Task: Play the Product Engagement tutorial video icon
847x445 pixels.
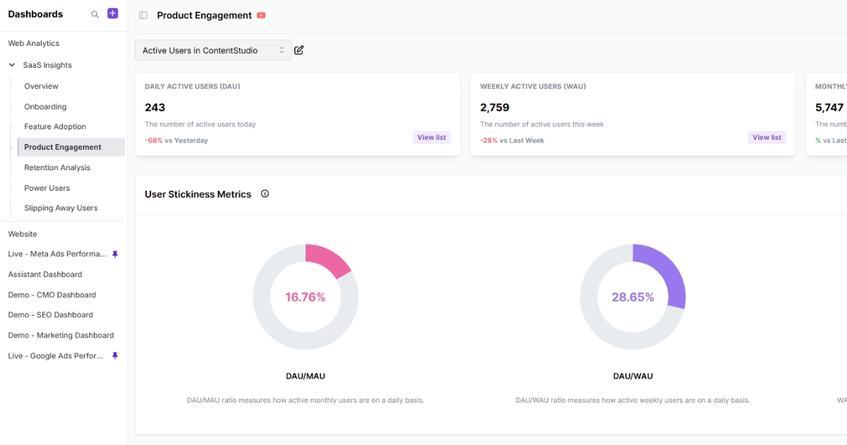Action: (261, 15)
